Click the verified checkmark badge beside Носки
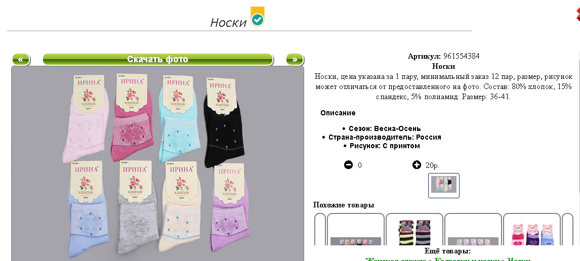This screenshot has height=261, width=580. (258, 17)
